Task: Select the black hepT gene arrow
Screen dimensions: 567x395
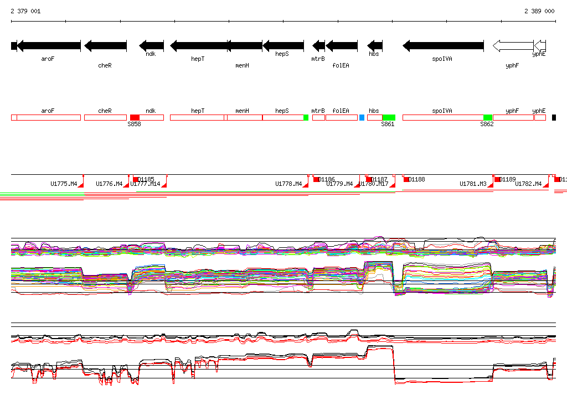Action: (x=199, y=45)
